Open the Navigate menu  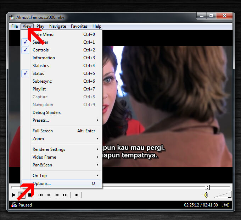click(58, 26)
